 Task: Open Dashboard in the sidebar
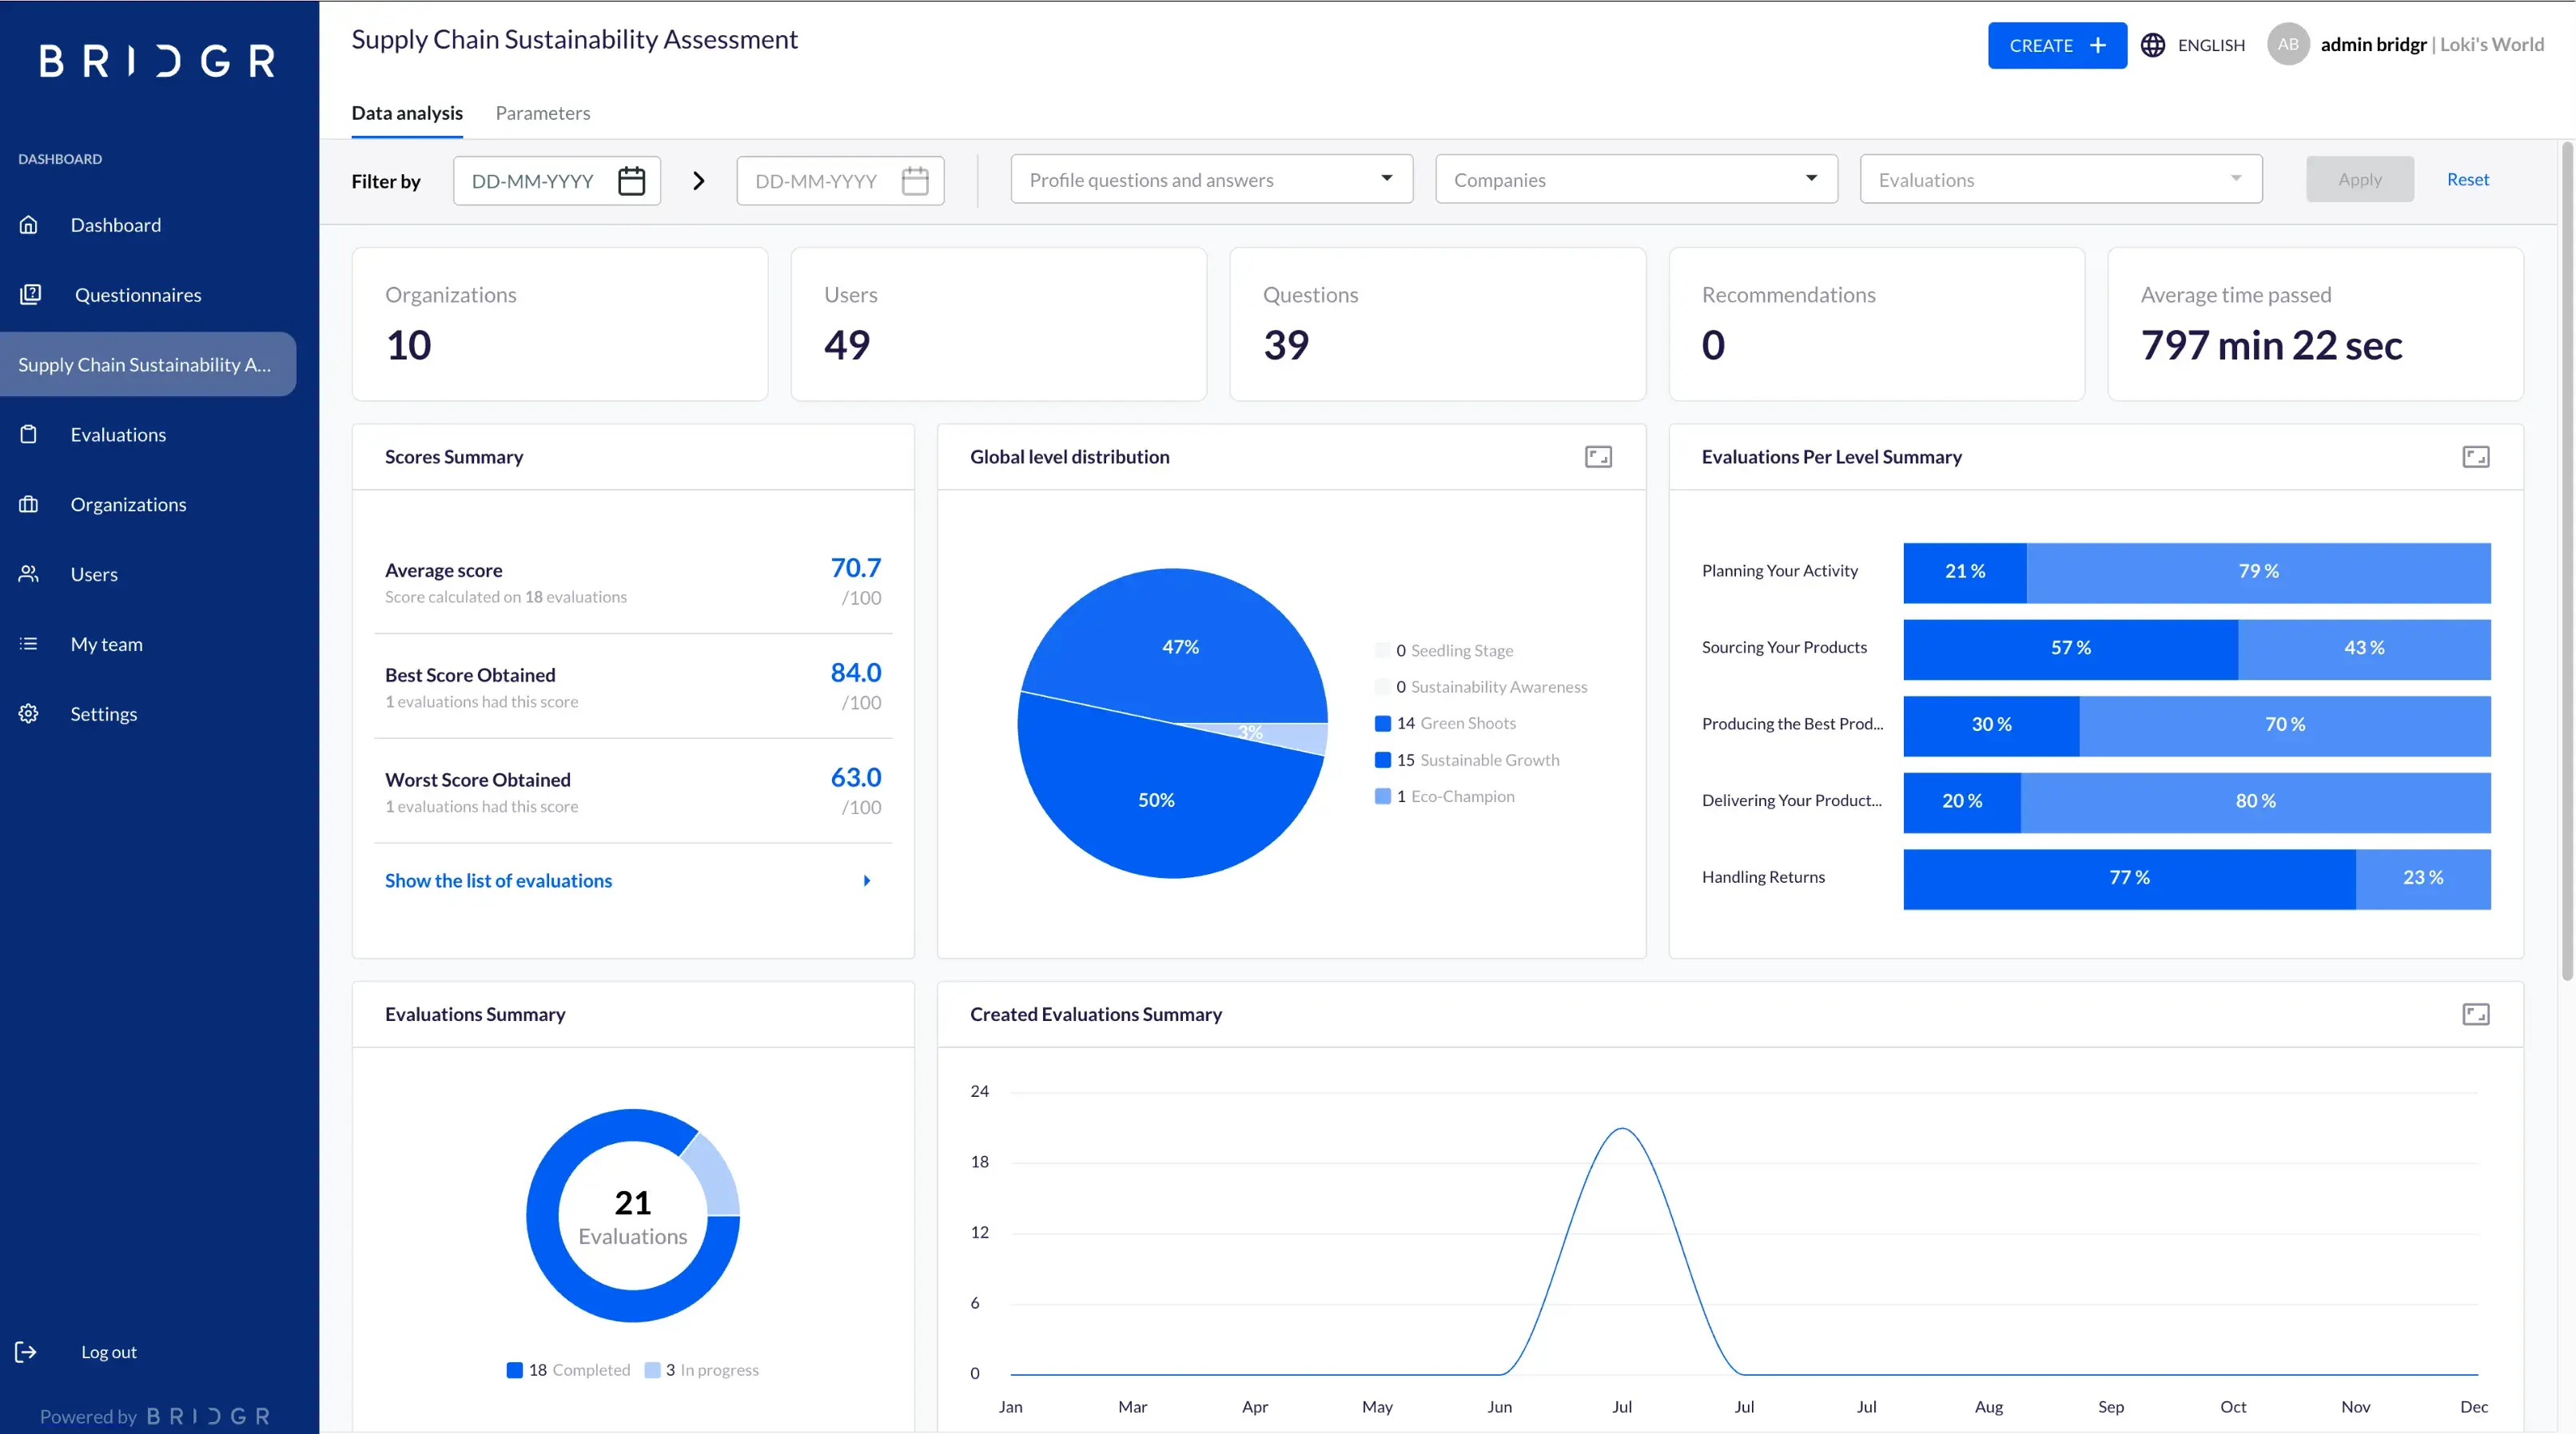(116, 224)
